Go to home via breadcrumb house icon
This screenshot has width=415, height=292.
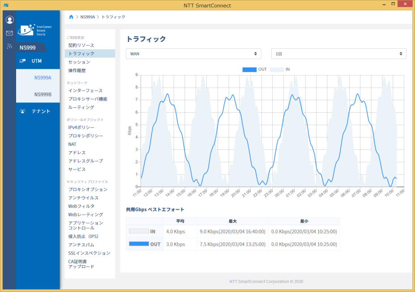(71, 17)
